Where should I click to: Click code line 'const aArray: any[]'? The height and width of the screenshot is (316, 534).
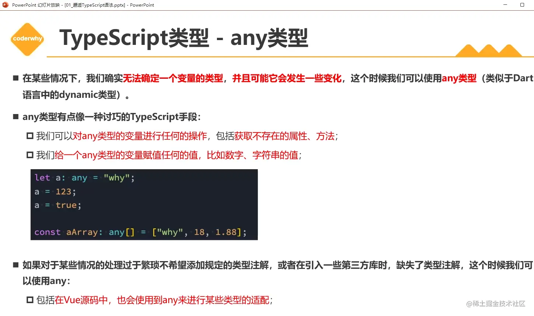click(x=84, y=232)
